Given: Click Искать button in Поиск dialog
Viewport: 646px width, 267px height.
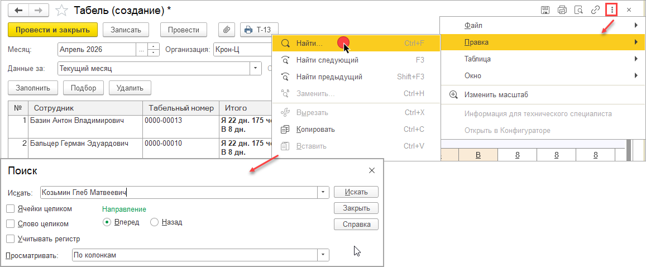Looking at the screenshot, I should [356, 192].
